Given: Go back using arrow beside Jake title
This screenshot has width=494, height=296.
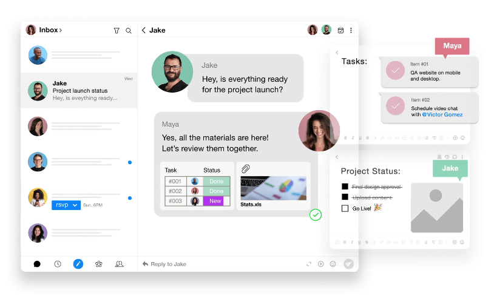Looking at the screenshot, I should click(x=144, y=30).
